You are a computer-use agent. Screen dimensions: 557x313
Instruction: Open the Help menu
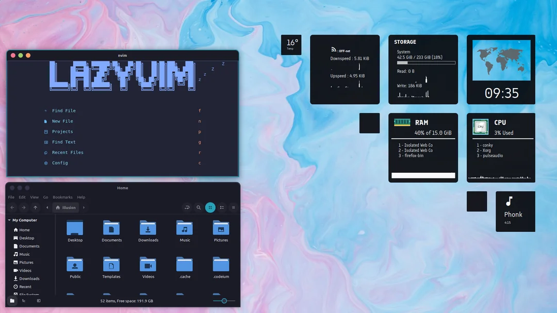[81, 197]
